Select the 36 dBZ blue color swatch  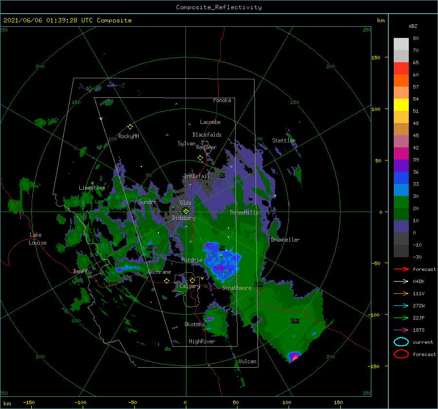click(401, 178)
